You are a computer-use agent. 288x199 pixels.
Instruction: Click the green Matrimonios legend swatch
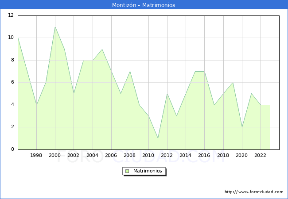(x=127, y=171)
